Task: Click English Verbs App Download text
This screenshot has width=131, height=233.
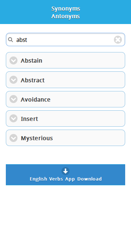Action: pyautogui.click(x=65, y=179)
